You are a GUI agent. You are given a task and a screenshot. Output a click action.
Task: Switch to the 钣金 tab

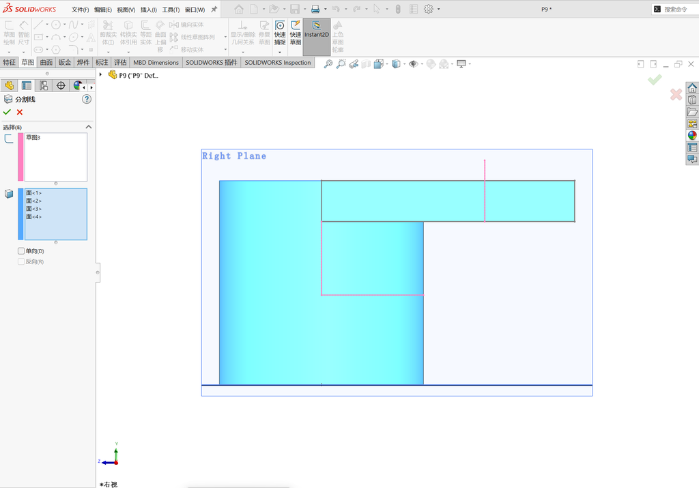[65, 62]
